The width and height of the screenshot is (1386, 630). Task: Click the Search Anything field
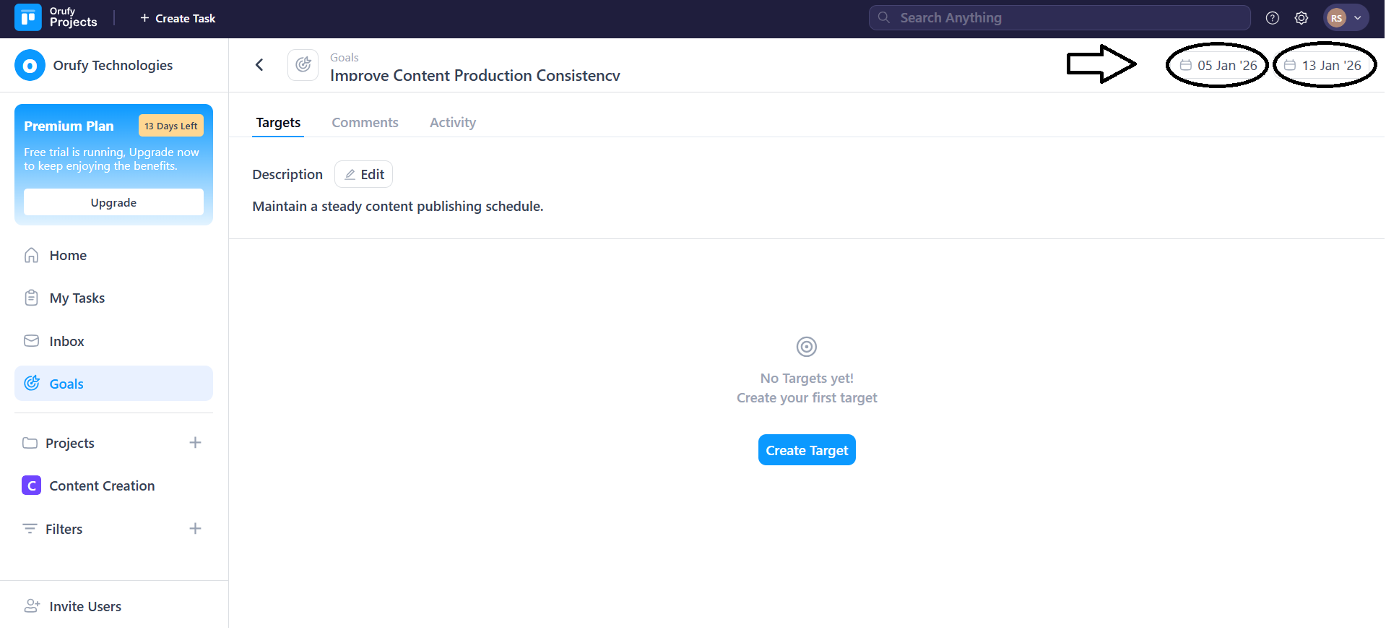[x=1059, y=18]
